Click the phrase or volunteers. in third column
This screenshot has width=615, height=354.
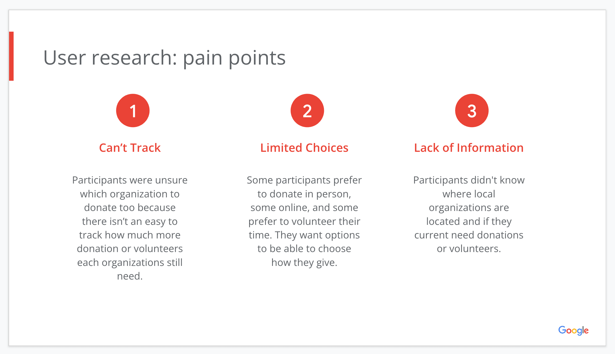pos(469,249)
